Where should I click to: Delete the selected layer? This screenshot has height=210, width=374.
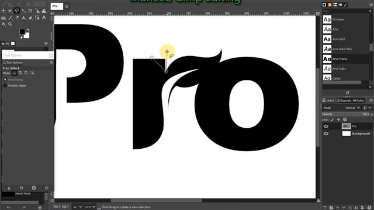click(x=369, y=208)
